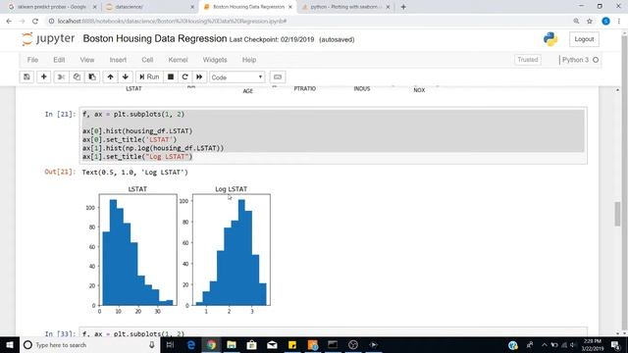Restart the kernel
Image resolution: width=628 pixels, height=353 pixels.
184,76
